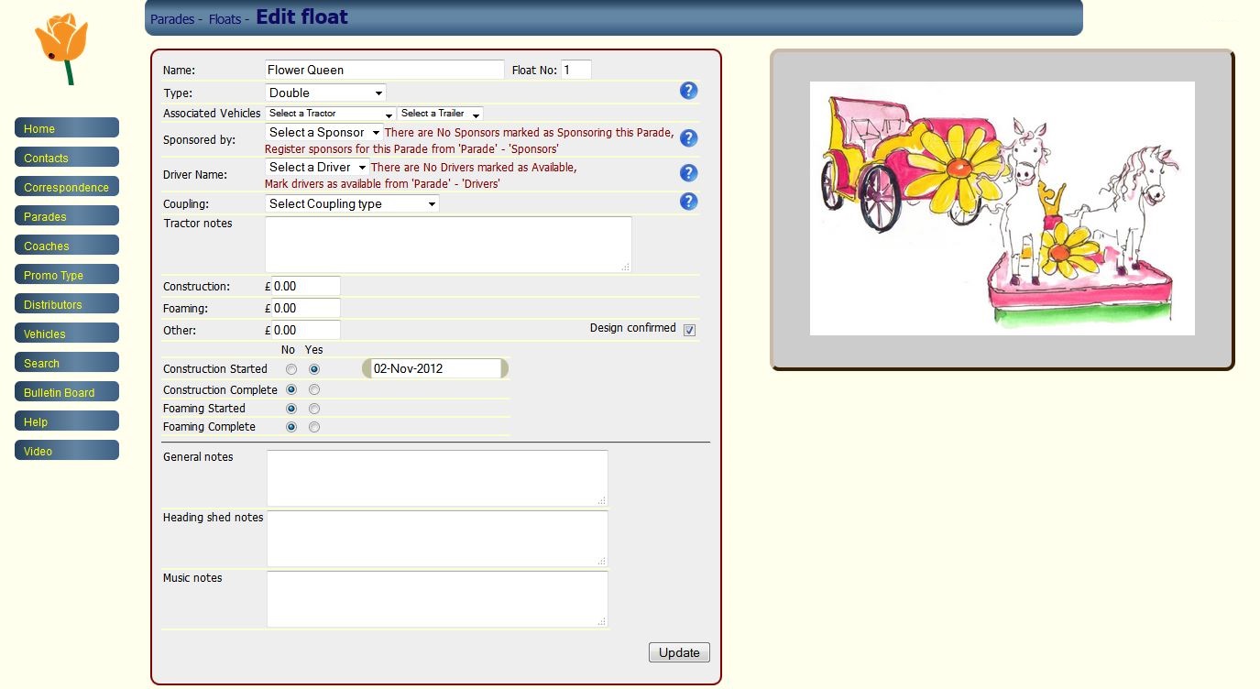Open Parades in the sidebar menu
Viewport: 1260px width, 689px height.
(x=67, y=216)
